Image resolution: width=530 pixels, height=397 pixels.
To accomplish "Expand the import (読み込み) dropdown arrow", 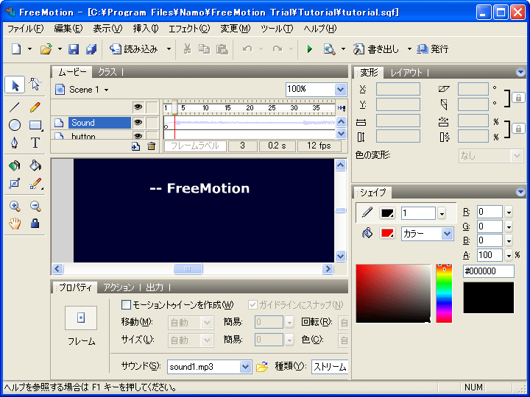I will pos(169,49).
